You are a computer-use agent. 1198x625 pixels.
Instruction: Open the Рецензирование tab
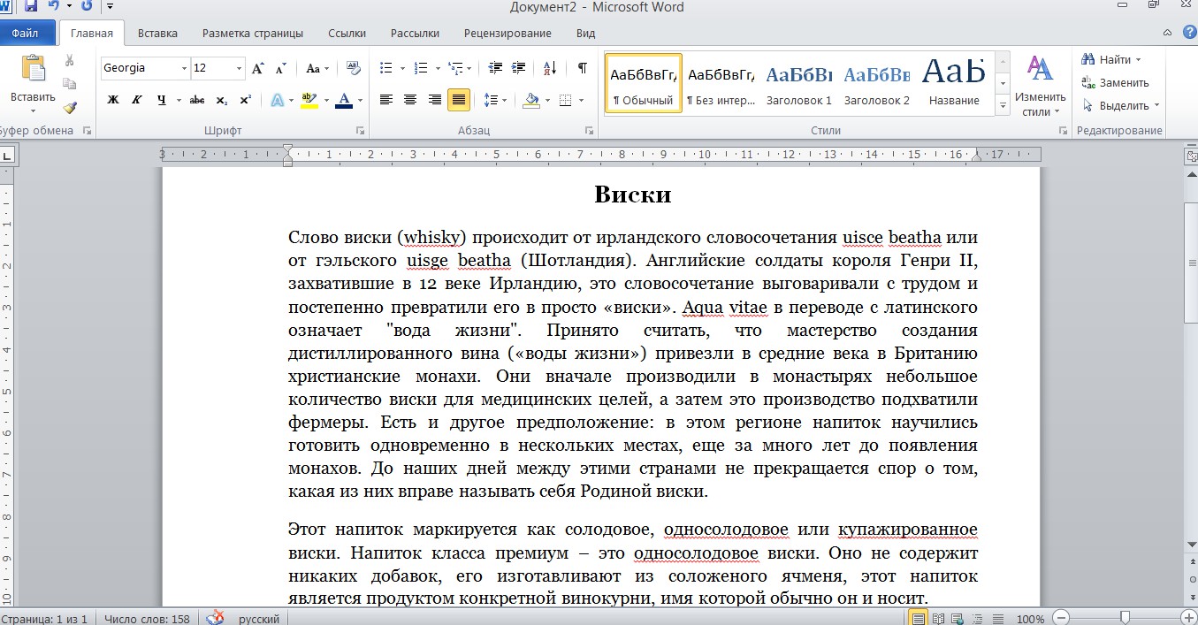click(x=507, y=34)
